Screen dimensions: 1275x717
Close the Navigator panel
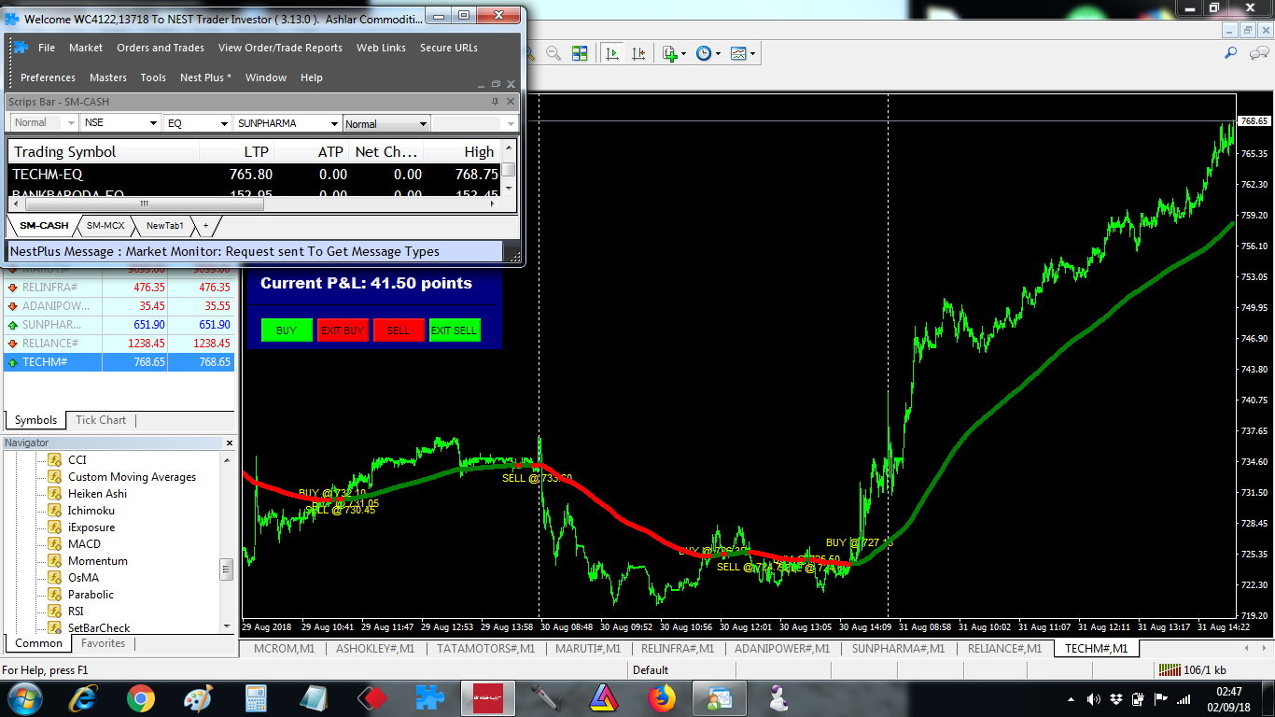(230, 443)
